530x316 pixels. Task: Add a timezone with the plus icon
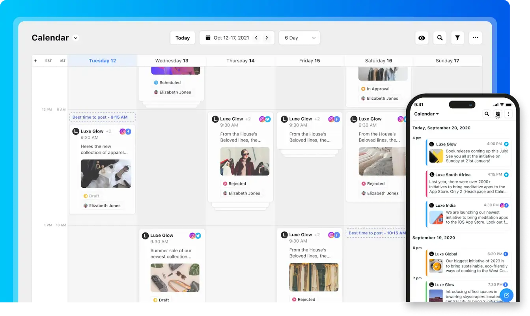(x=35, y=61)
